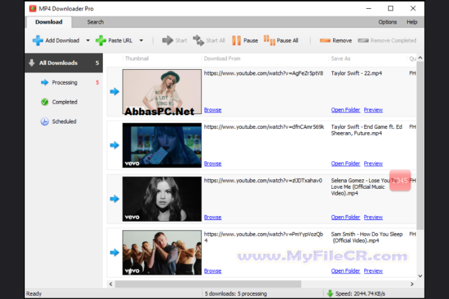This screenshot has width=449, height=299.
Task: Click the Paste URL green plus icon
Action: pos(100,40)
